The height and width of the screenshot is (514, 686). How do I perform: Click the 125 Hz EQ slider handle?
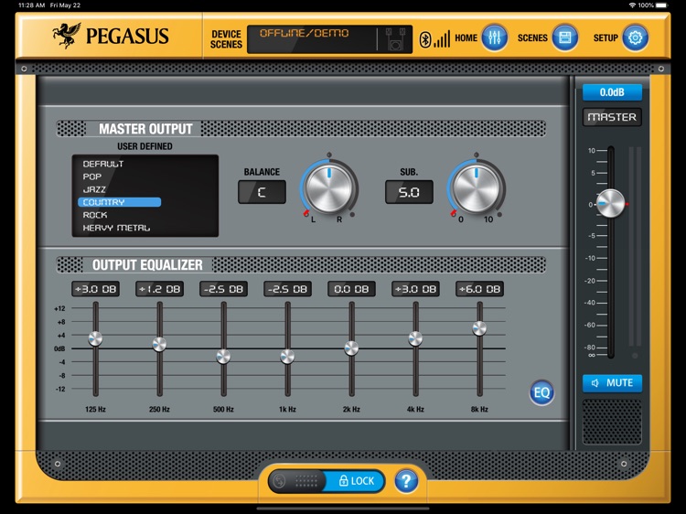click(95, 338)
